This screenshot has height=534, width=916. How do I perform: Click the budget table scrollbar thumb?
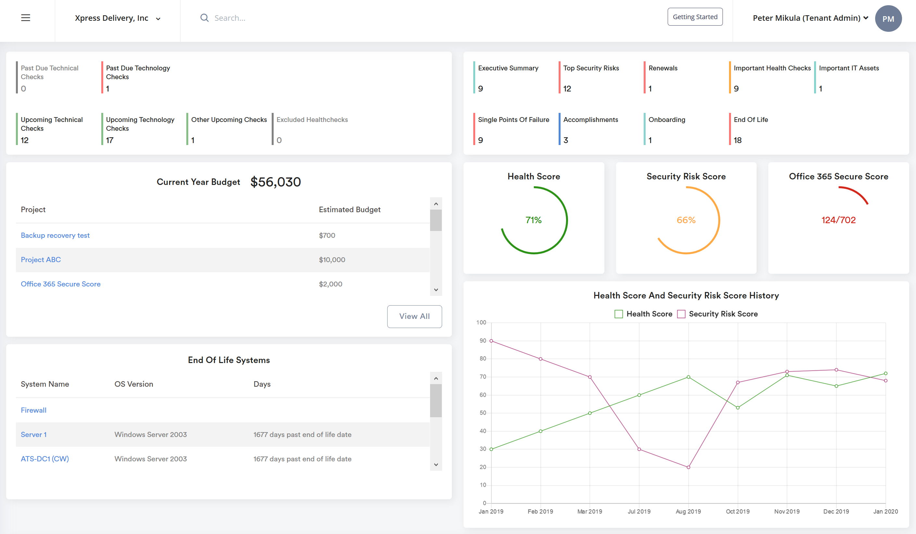point(436,221)
